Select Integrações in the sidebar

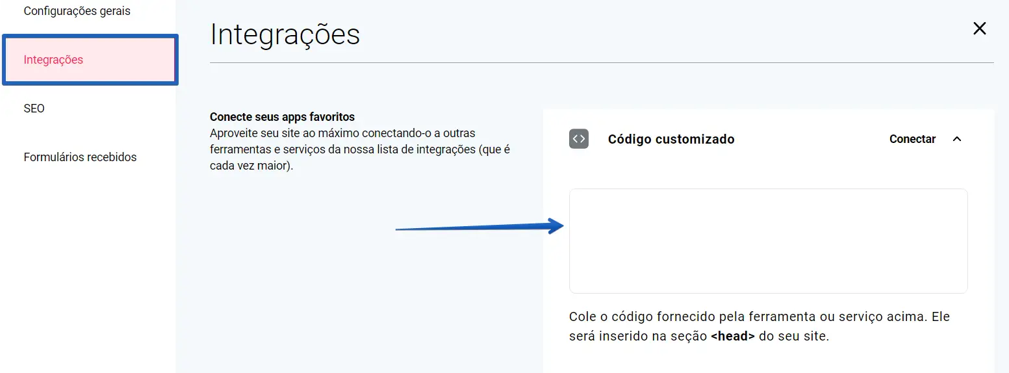53,60
